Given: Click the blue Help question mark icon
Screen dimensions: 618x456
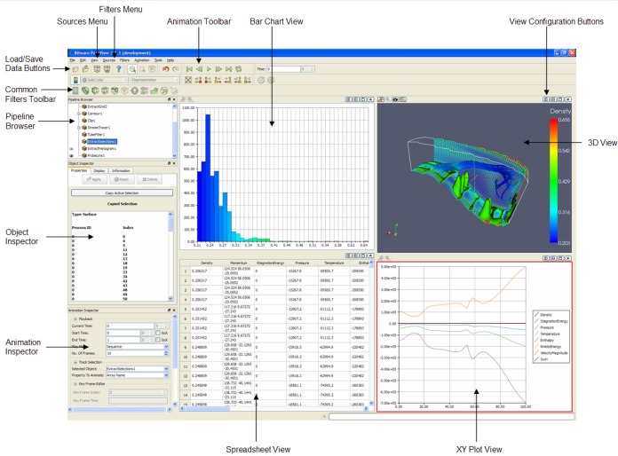Looking at the screenshot, I should click(x=117, y=68).
